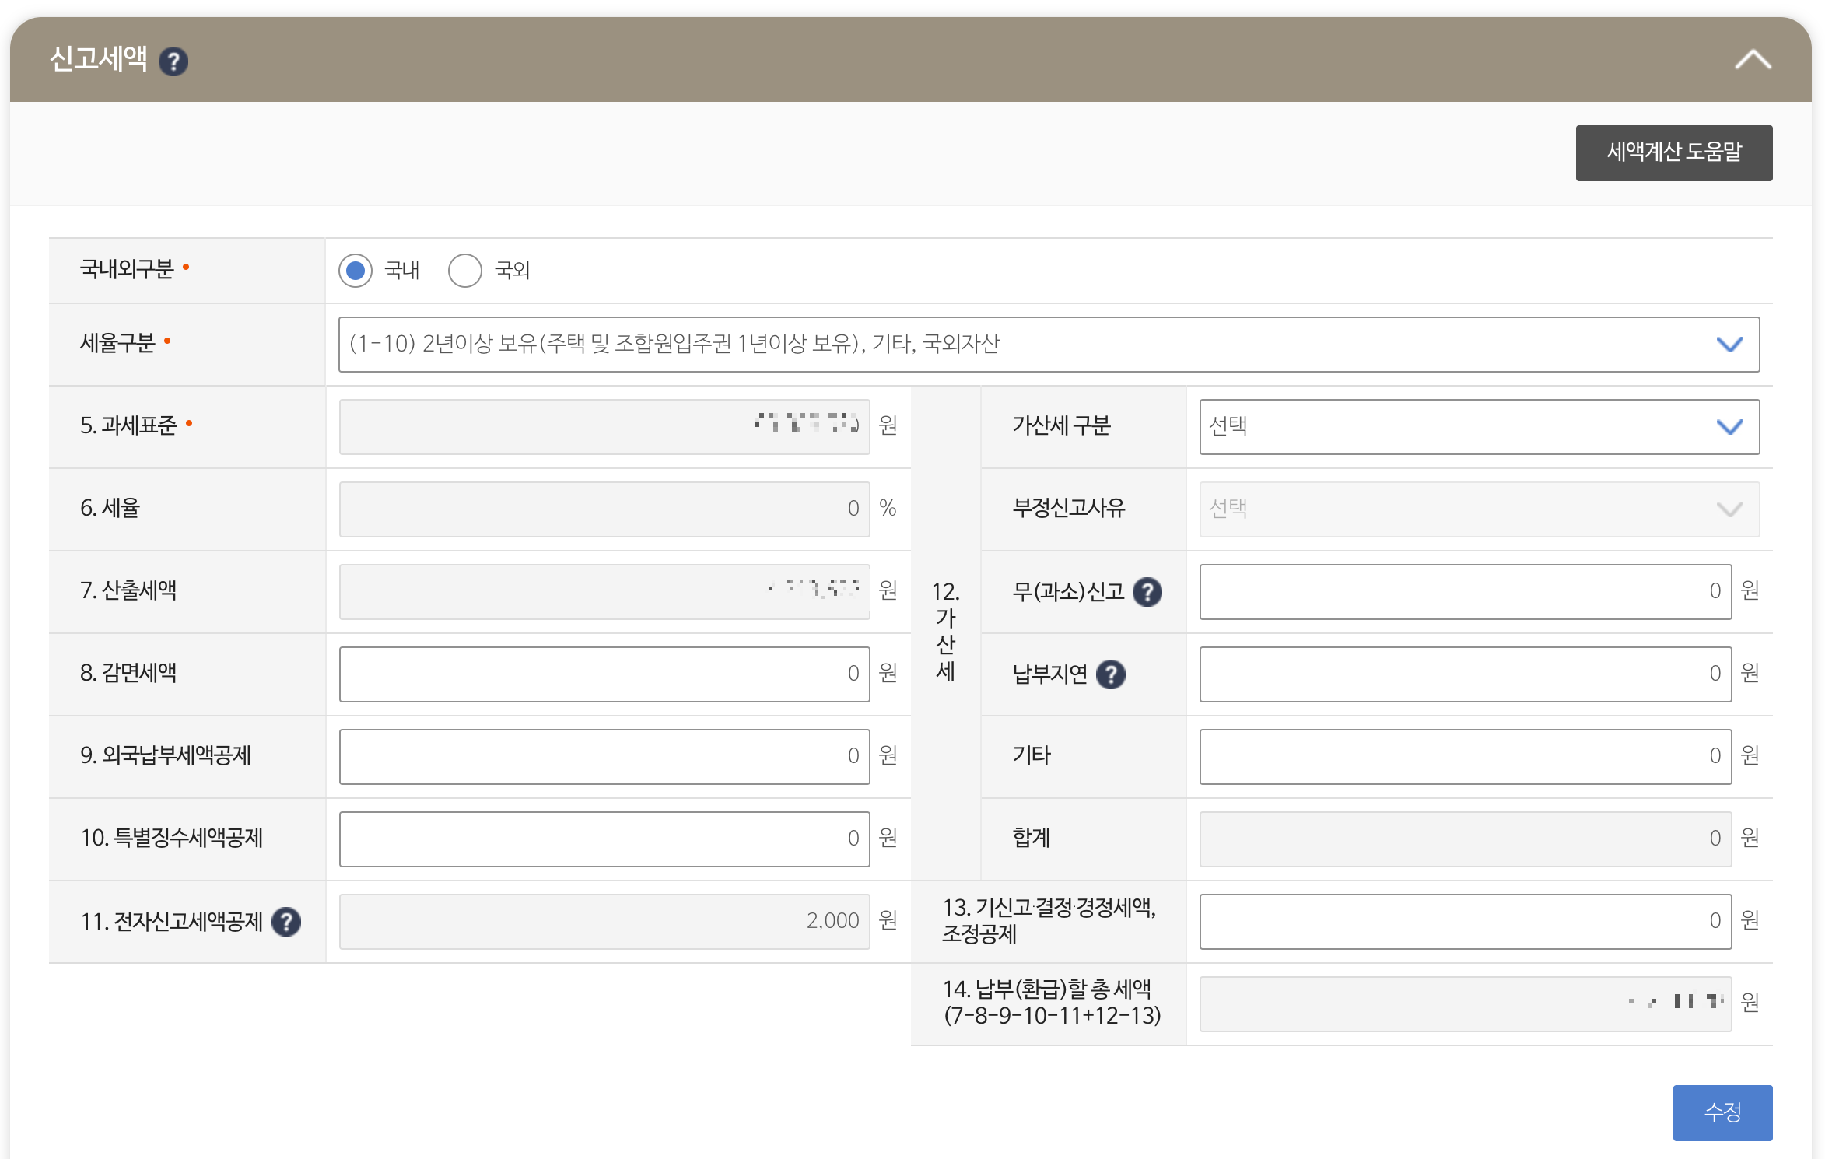
Task: Collapse the 신고세액 section with chevron
Action: tap(1753, 60)
